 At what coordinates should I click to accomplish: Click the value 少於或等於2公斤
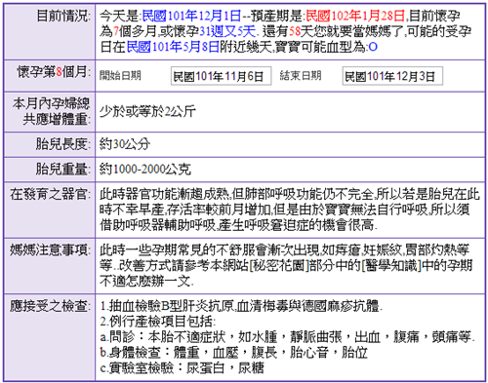click(x=147, y=112)
